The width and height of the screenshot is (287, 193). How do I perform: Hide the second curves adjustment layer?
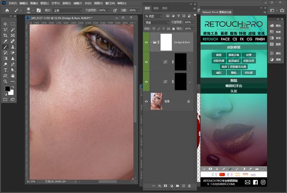(146, 81)
